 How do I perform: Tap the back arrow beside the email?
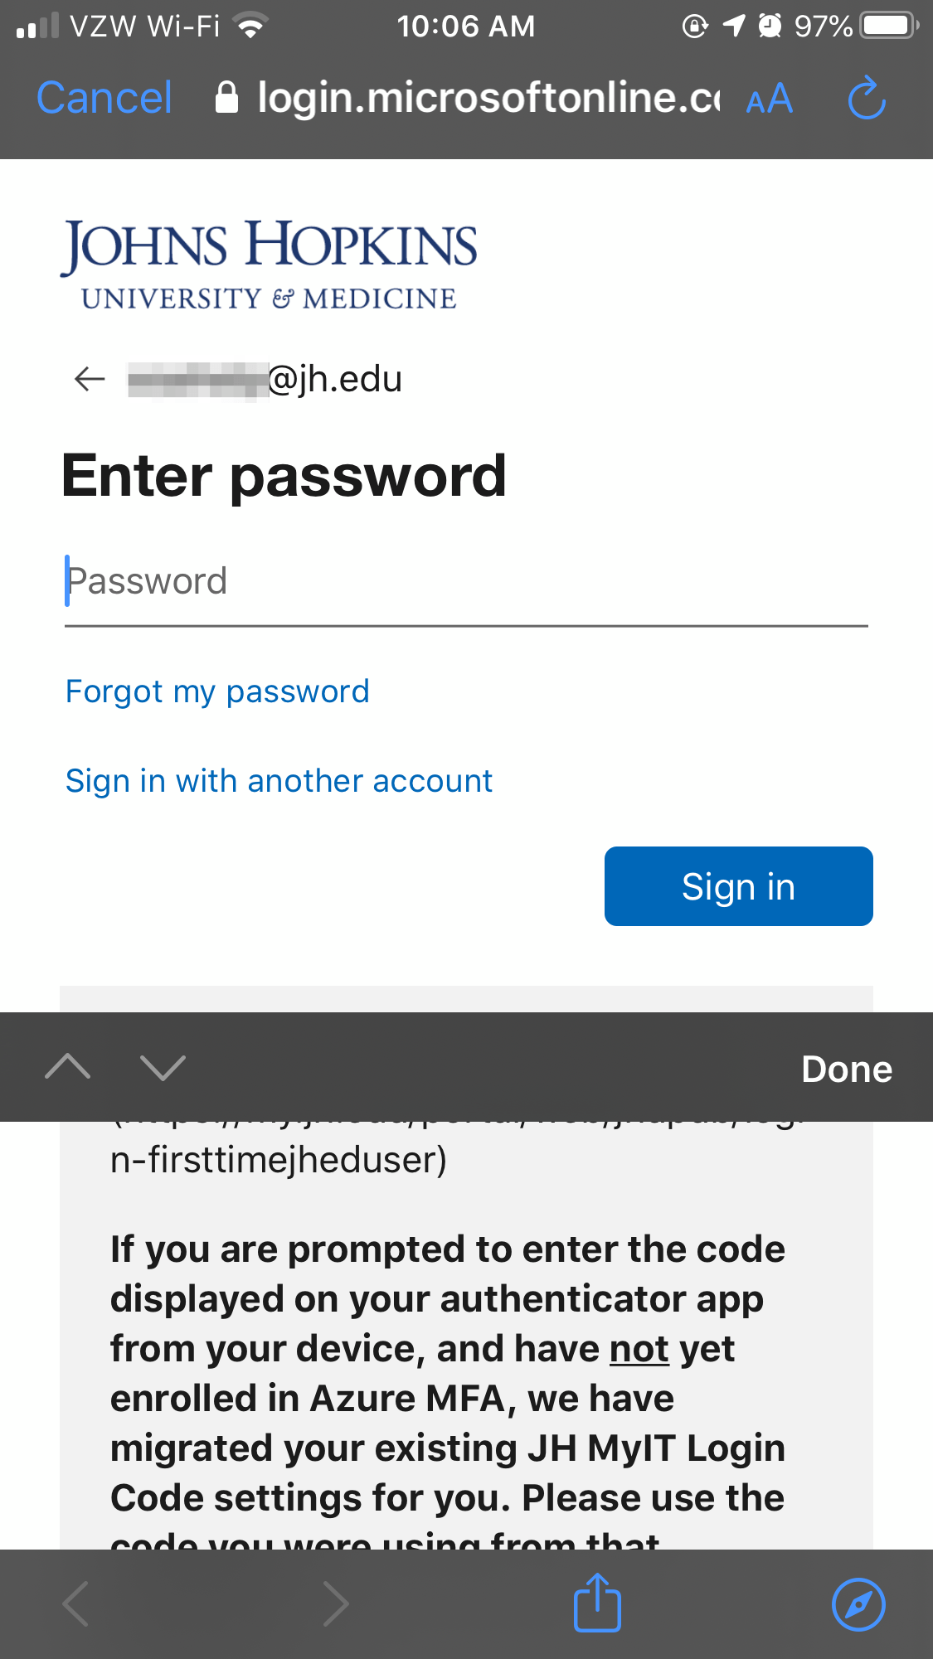90,379
